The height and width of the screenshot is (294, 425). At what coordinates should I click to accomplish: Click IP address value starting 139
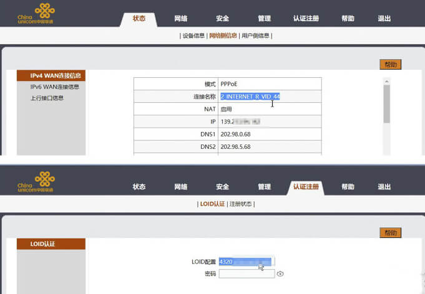(240, 121)
